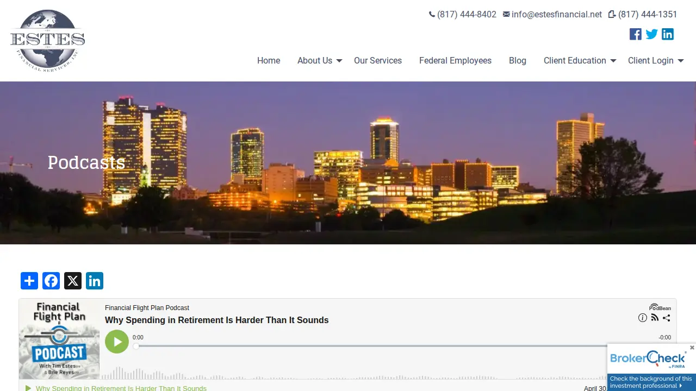Open the Facebook icon in the header
696x391 pixels.
pyautogui.click(x=636, y=34)
